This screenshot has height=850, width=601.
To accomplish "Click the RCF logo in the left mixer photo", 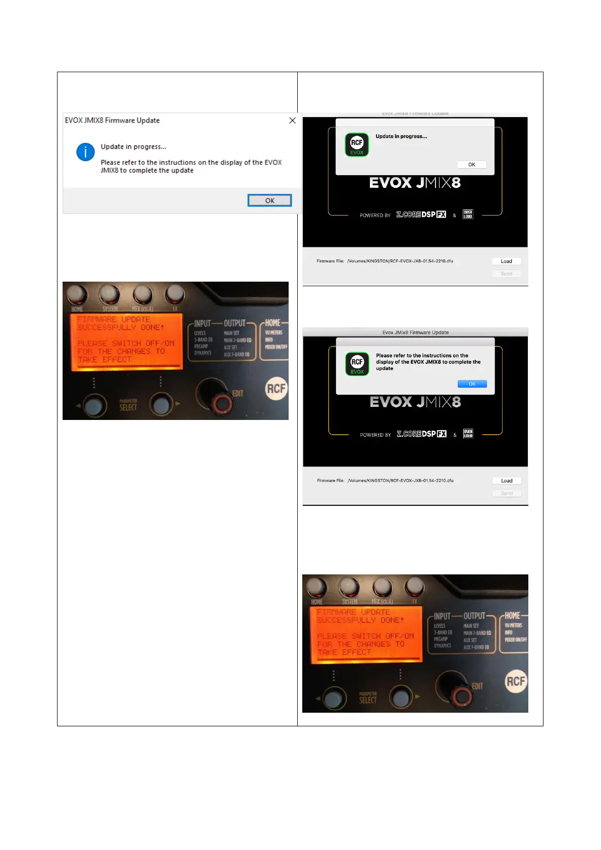I will [x=277, y=389].
